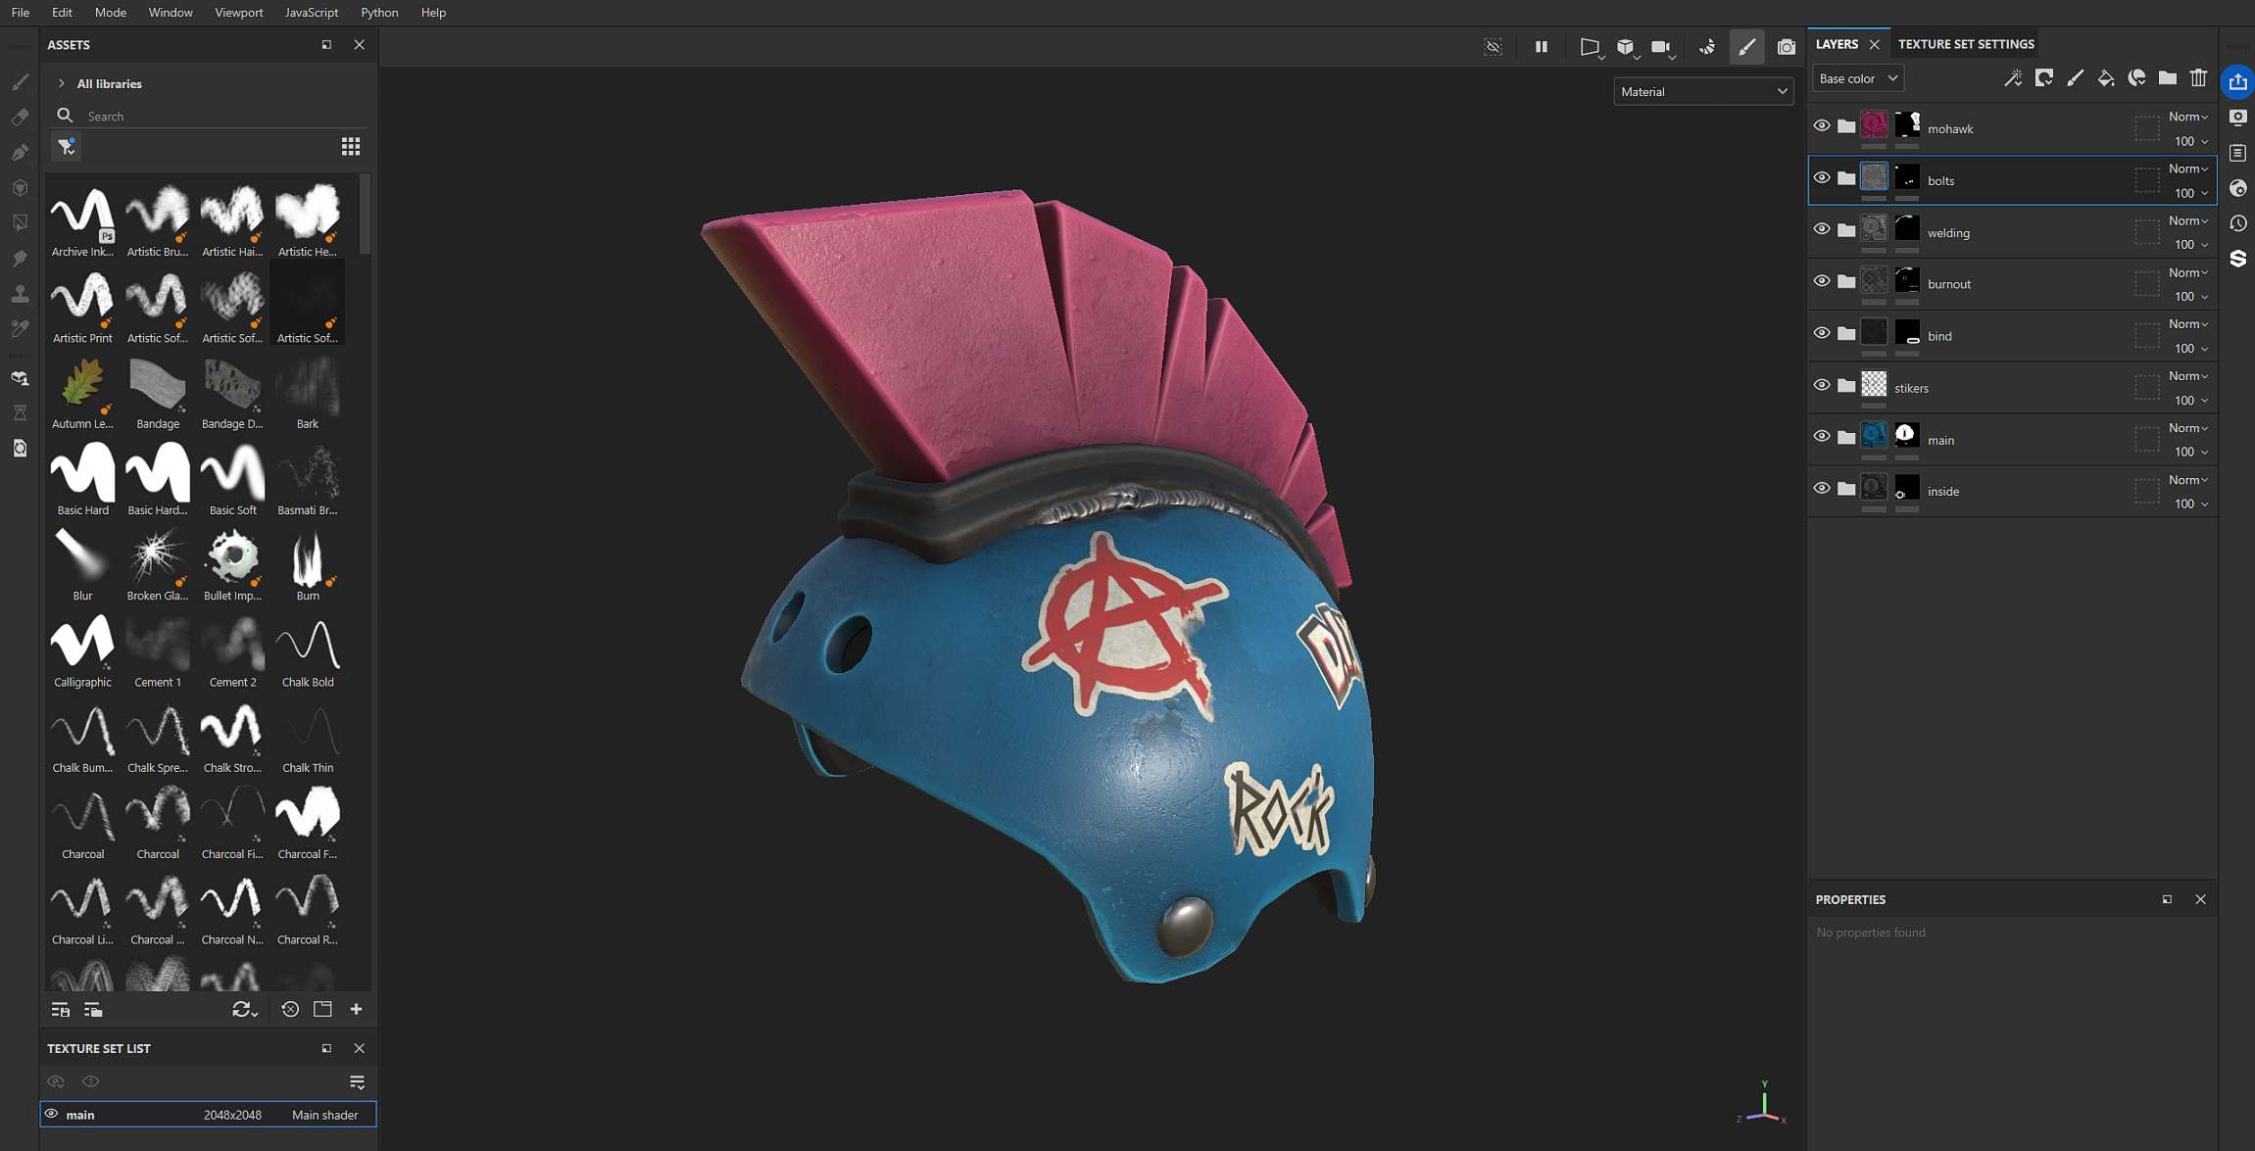Pause the engine computation

tap(1542, 47)
